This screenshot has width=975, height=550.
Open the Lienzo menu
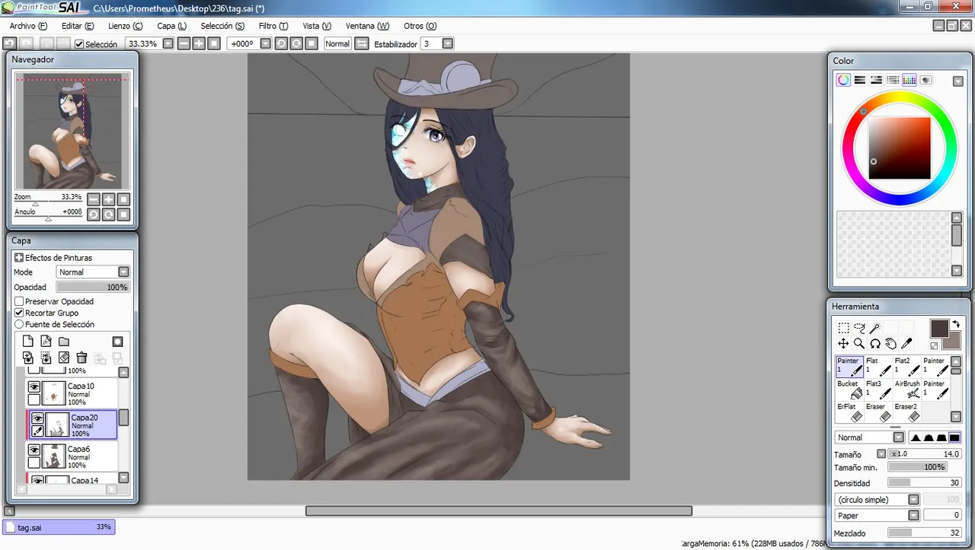125,26
